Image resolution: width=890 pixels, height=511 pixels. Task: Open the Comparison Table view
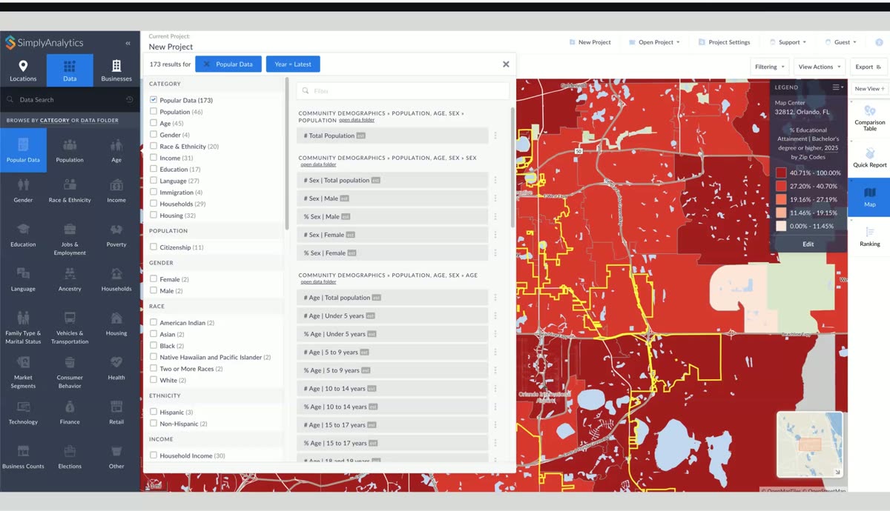[869, 117]
